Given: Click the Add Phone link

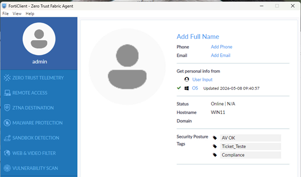Looking at the screenshot, I should click(221, 47).
